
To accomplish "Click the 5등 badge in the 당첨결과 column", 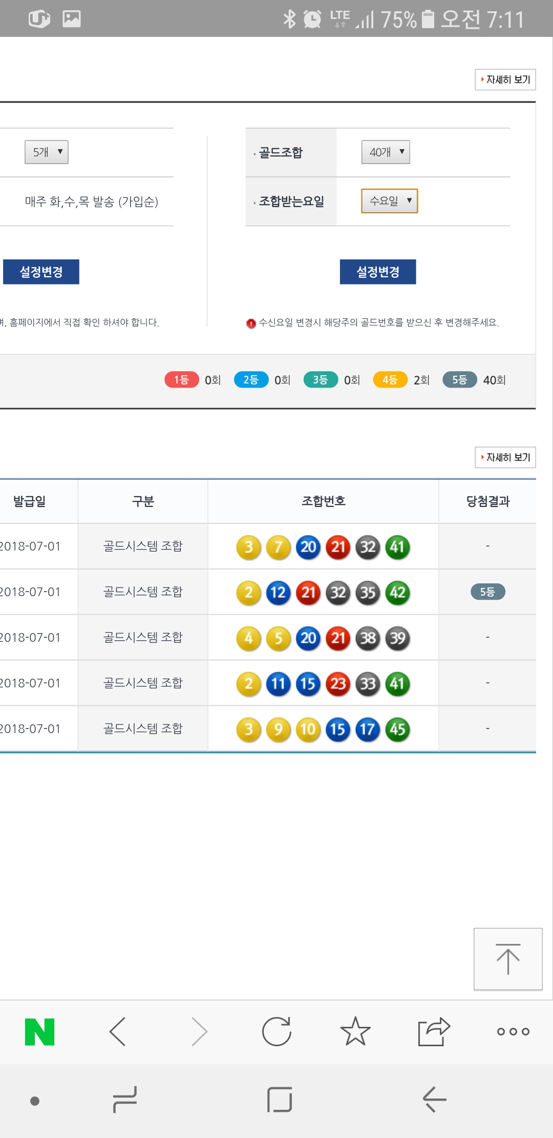I will tap(487, 592).
